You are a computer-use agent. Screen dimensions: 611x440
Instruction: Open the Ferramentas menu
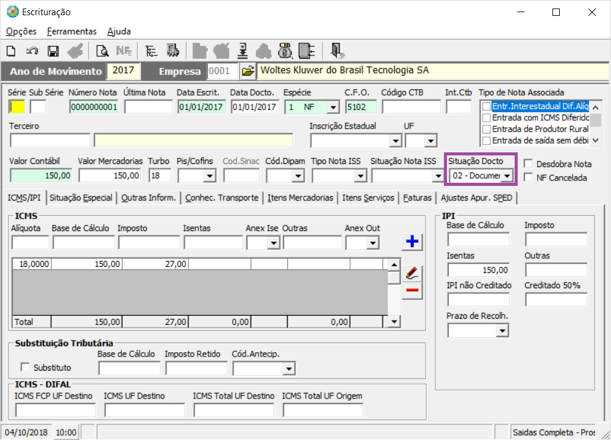tap(71, 31)
